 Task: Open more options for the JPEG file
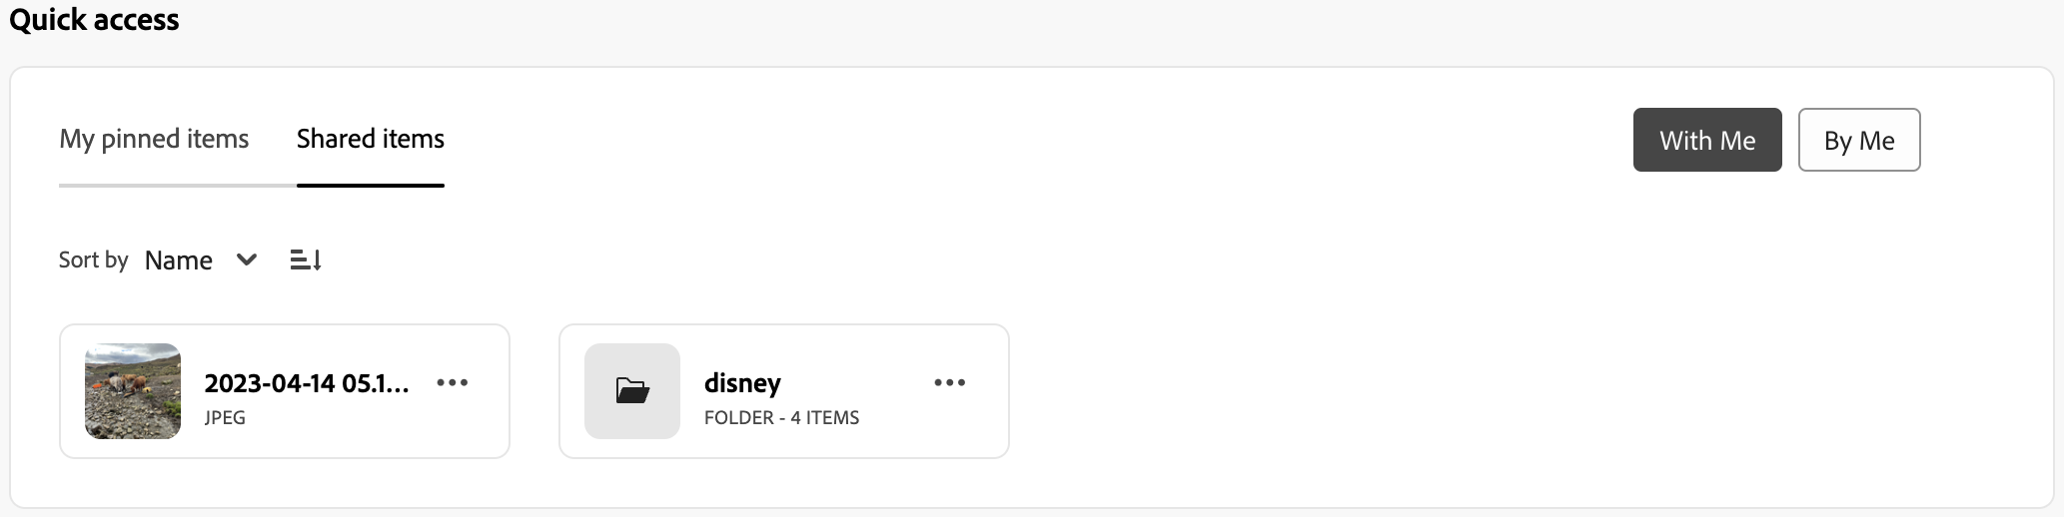click(453, 383)
